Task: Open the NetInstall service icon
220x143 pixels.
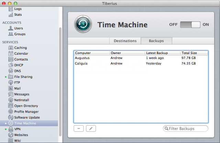Action: tap(11, 100)
